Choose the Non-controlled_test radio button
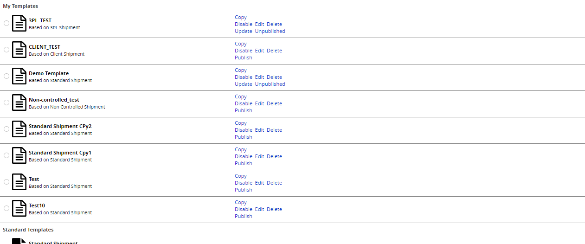585x244 pixels. coord(6,103)
